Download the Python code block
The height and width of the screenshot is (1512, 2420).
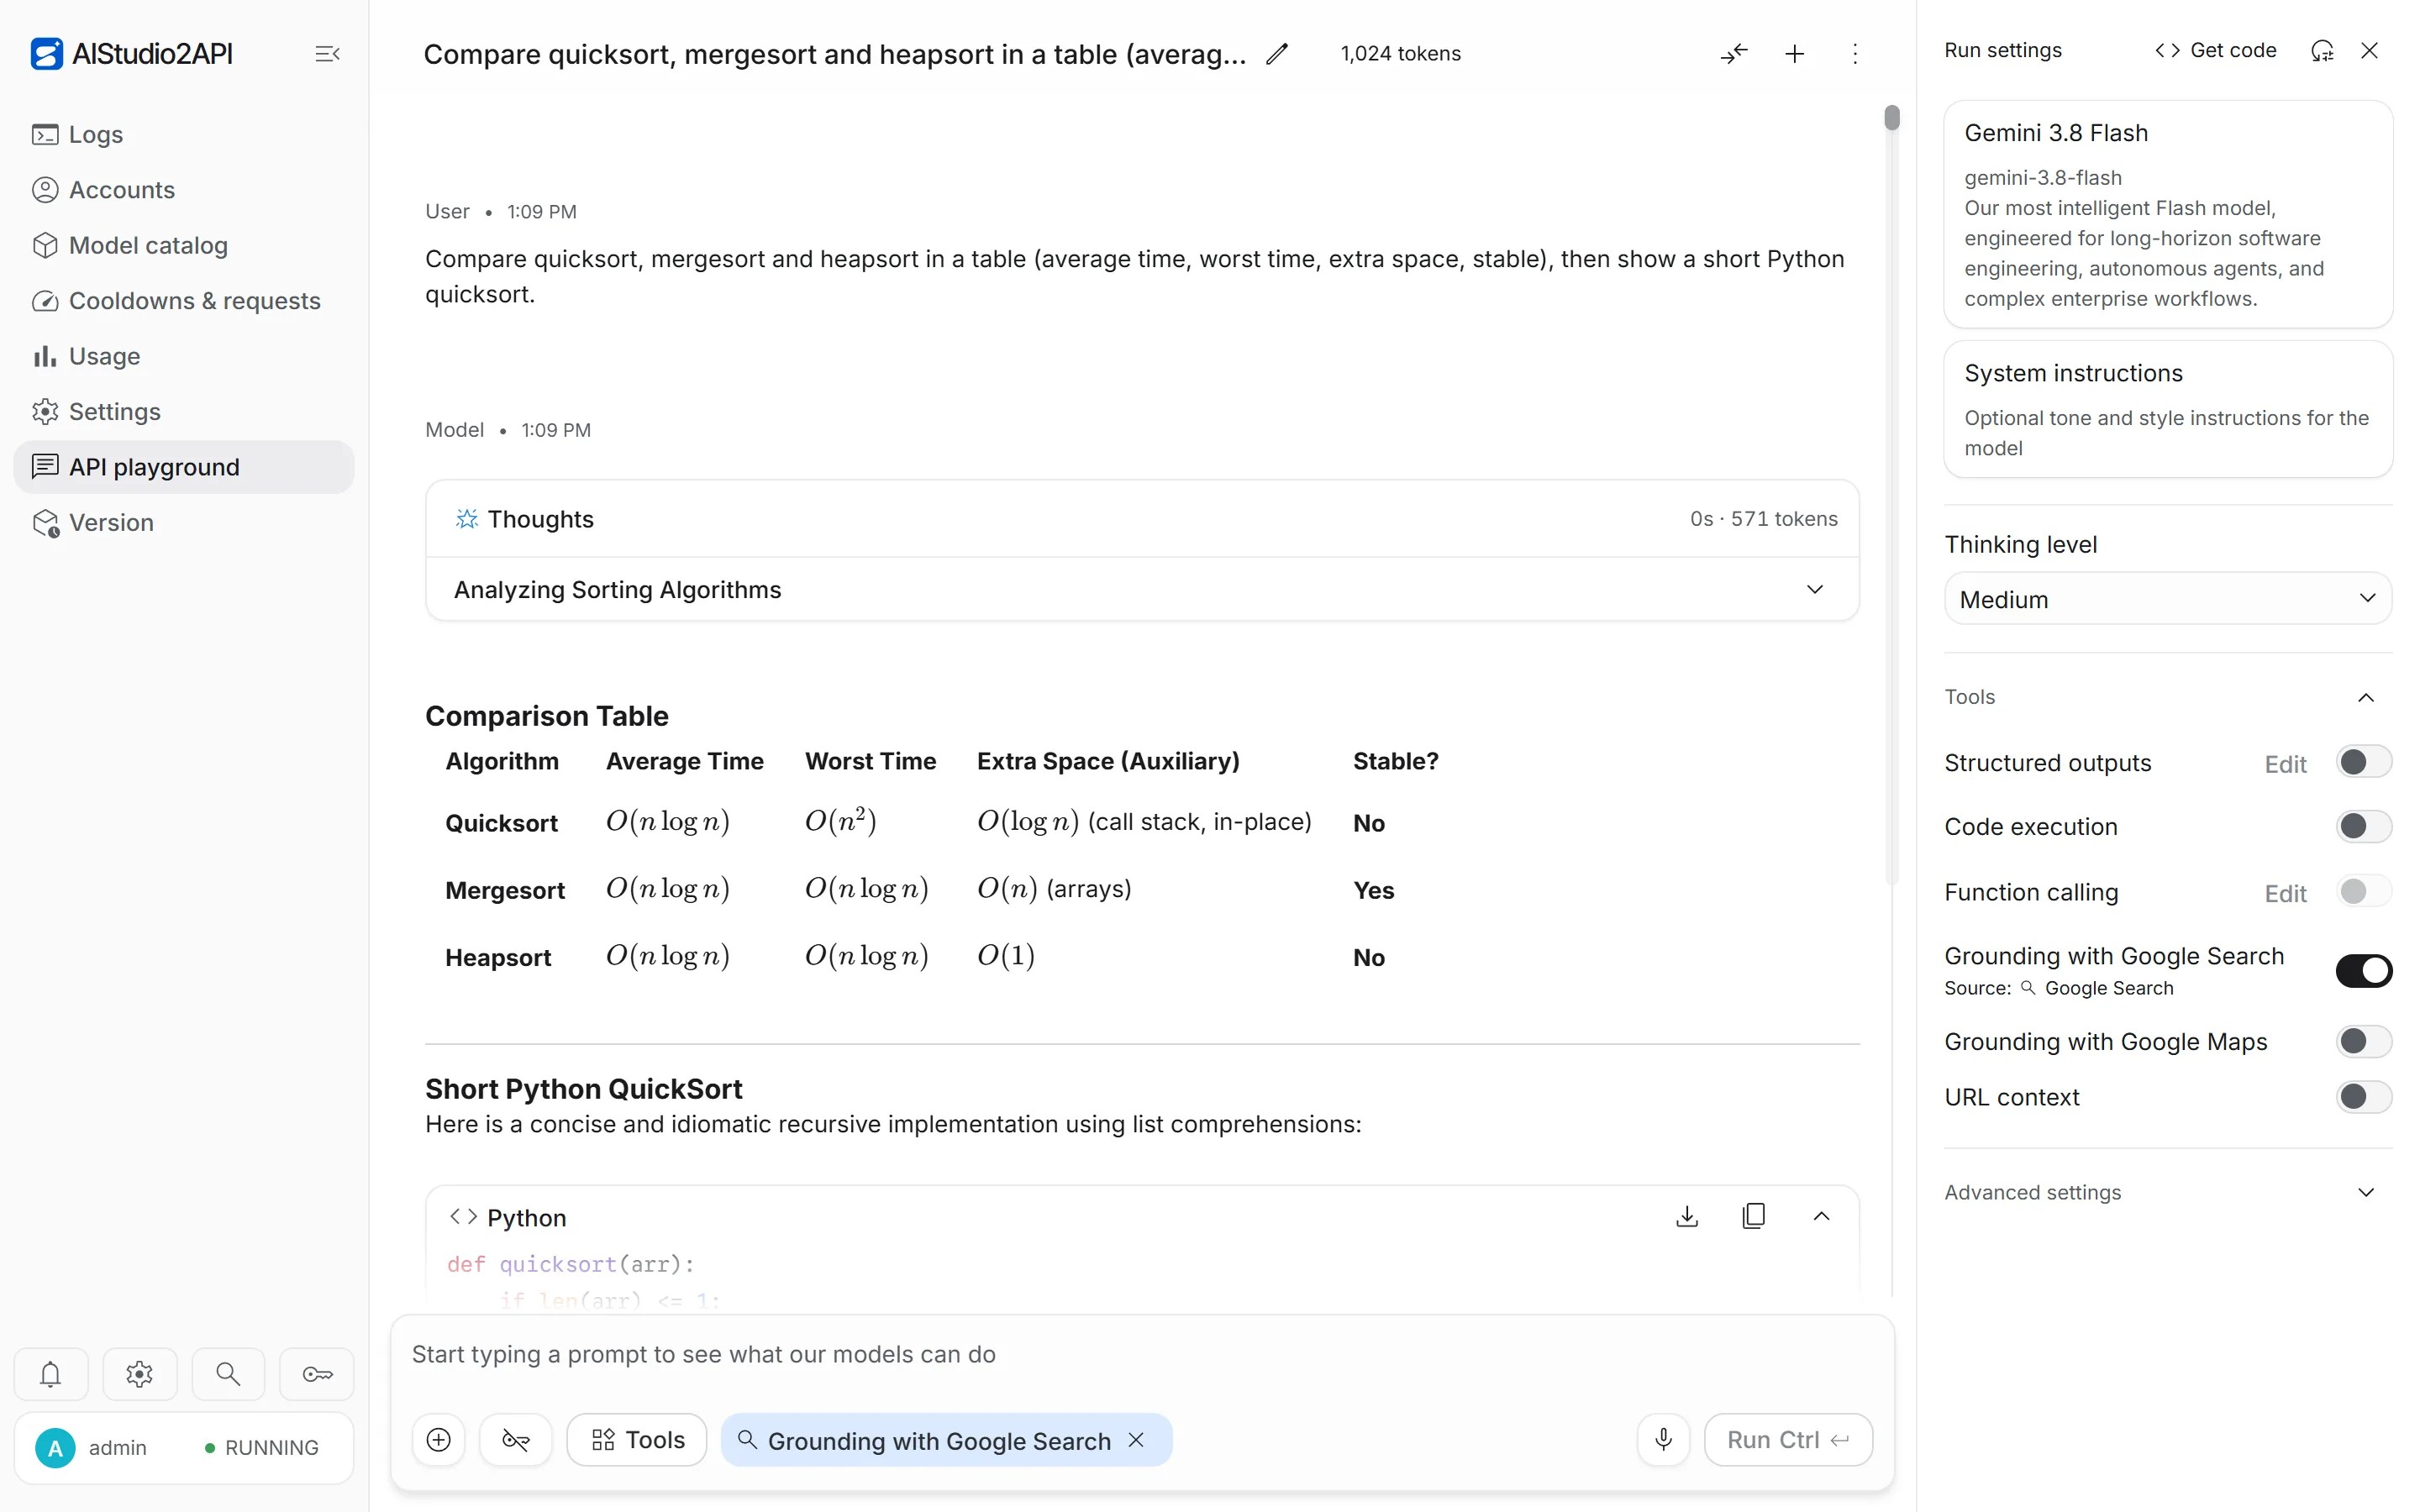coord(1687,1216)
